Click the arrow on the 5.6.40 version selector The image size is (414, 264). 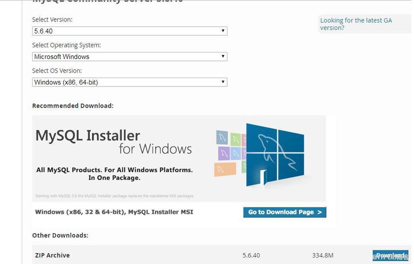[223, 31]
